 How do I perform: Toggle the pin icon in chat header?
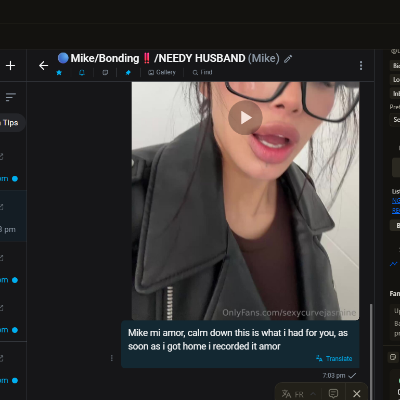pos(128,72)
